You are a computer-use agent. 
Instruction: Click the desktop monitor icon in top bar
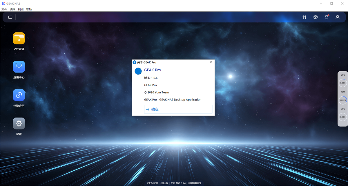tap(10, 17)
